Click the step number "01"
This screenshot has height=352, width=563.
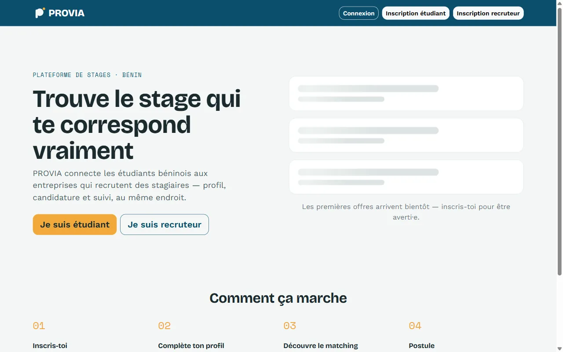pyautogui.click(x=39, y=326)
